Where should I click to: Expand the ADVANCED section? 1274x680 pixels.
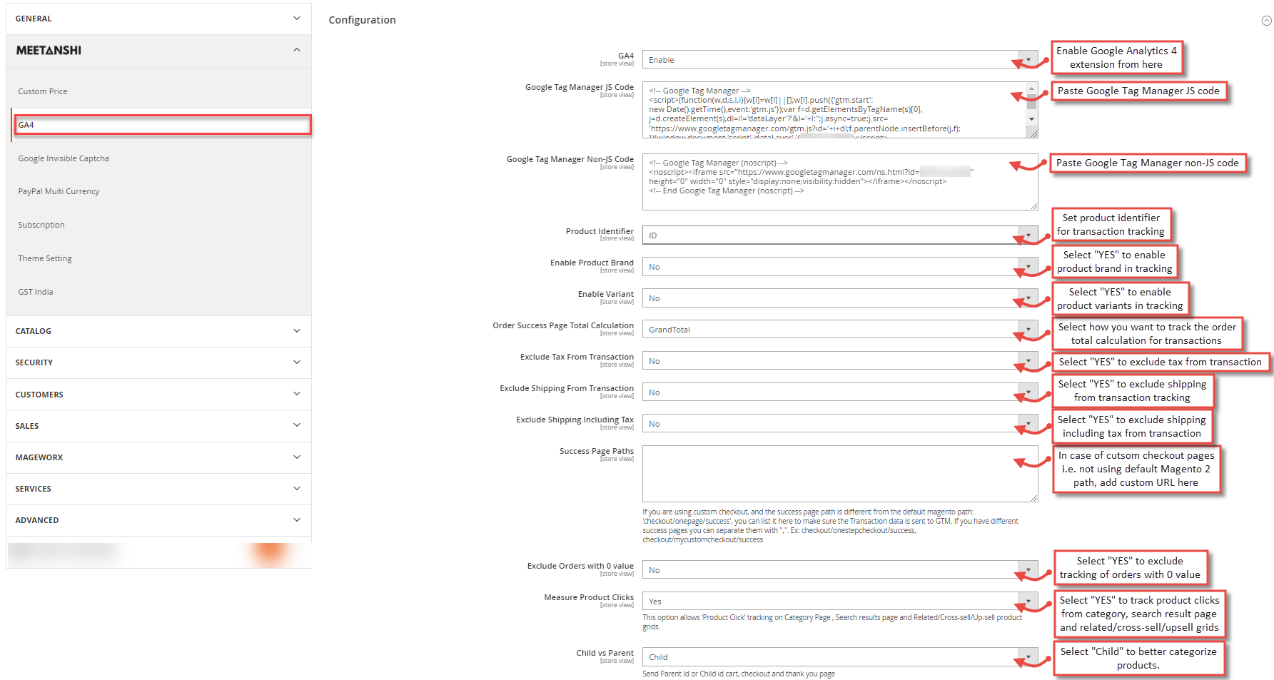click(158, 520)
